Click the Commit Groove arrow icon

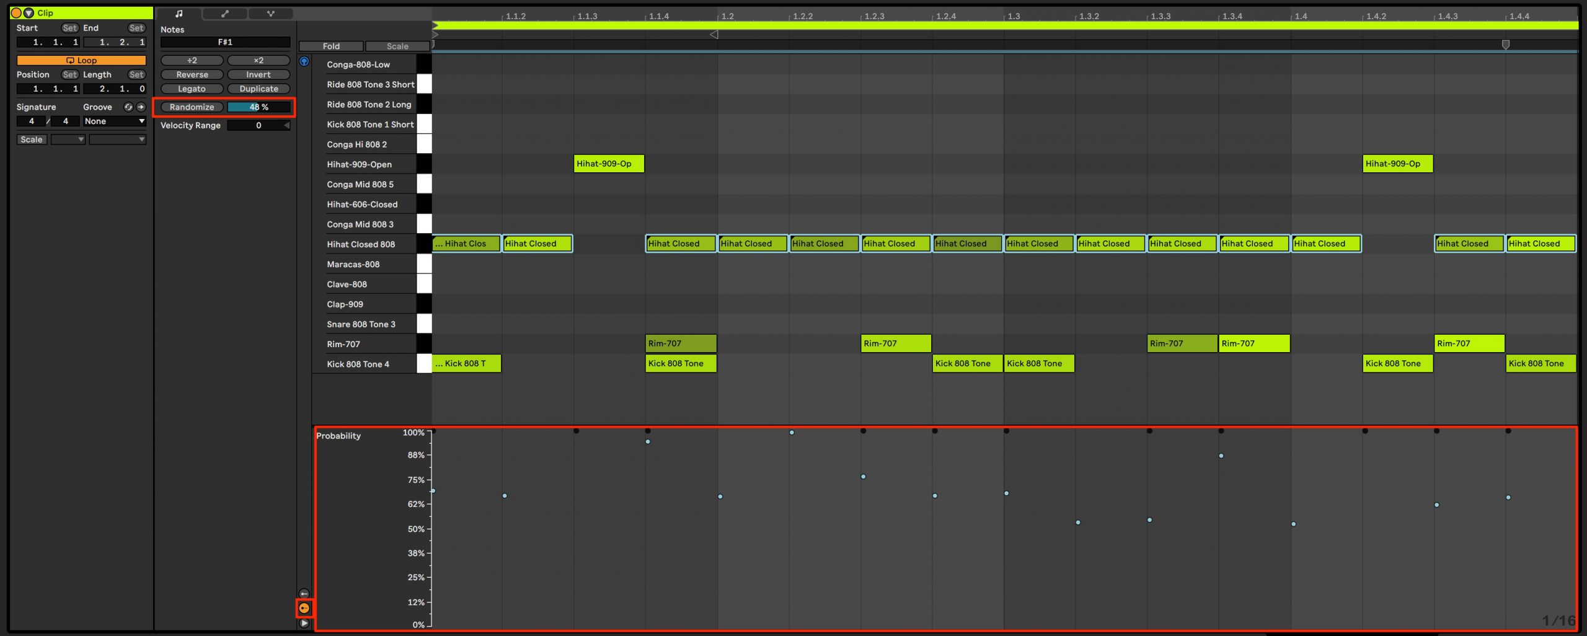(x=141, y=107)
